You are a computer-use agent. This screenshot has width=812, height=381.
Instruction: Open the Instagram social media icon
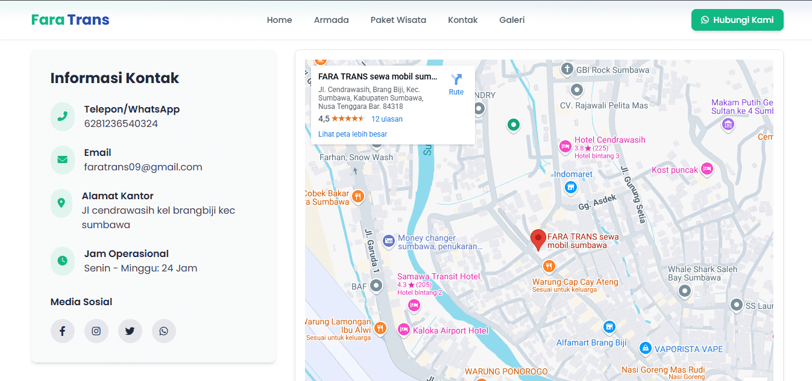[x=96, y=331]
